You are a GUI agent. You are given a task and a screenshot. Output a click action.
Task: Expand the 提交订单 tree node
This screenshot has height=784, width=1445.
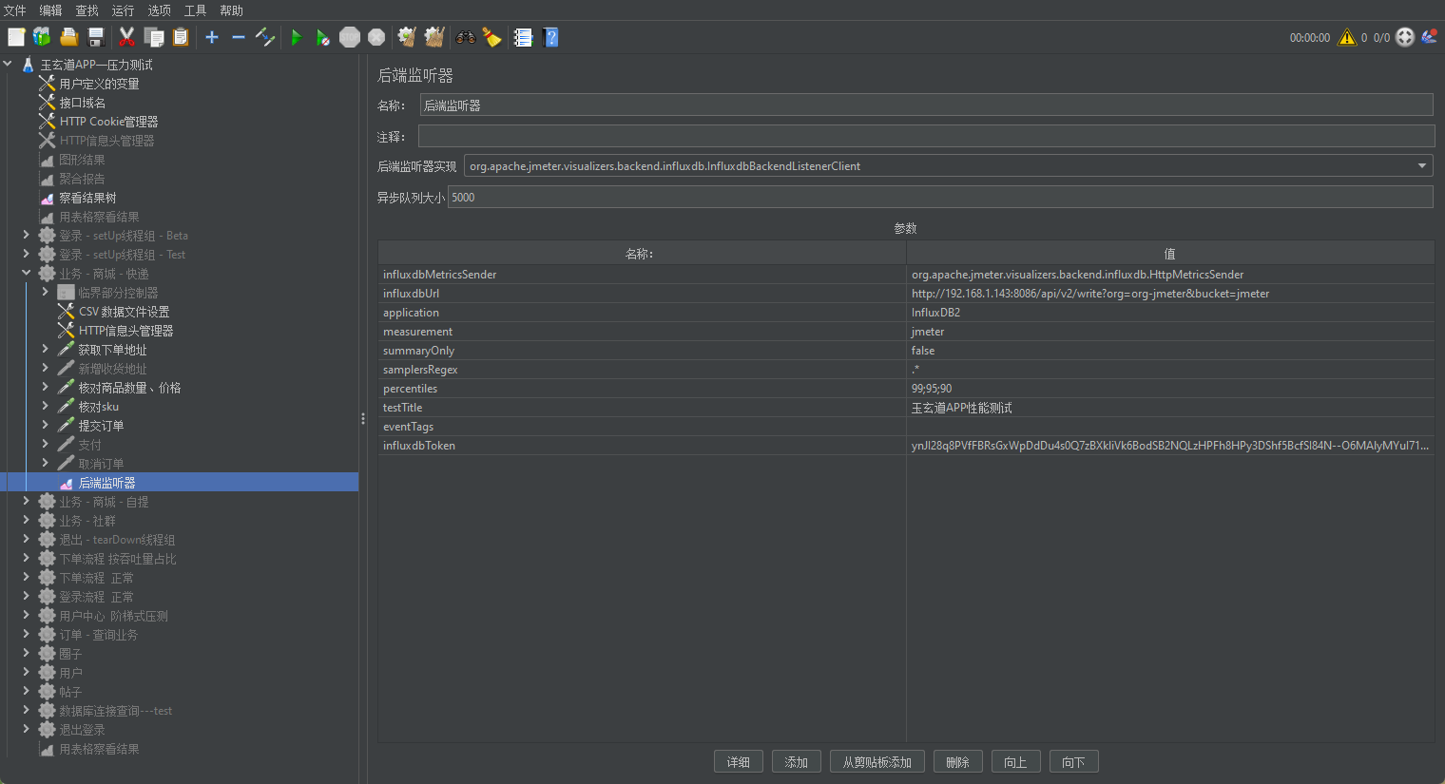[x=45, y=426]
